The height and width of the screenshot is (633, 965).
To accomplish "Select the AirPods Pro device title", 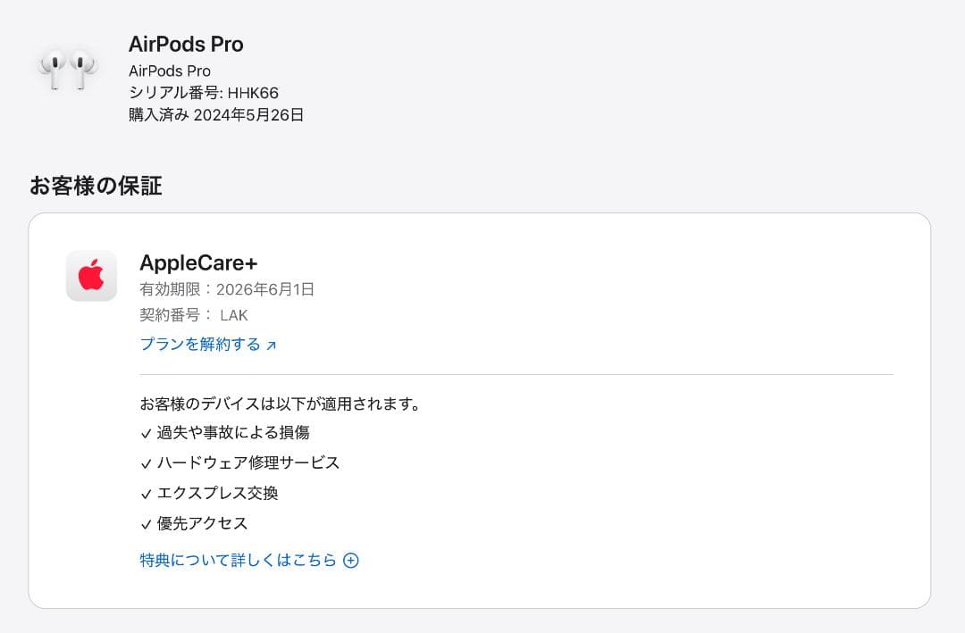I will click(x=186, y=44).
